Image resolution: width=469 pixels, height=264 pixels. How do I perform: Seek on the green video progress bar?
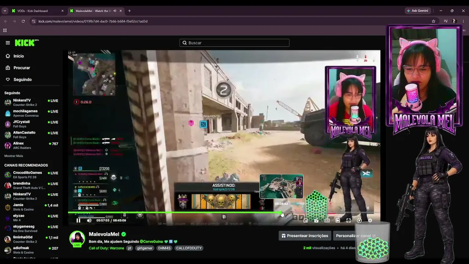tap(221, 213)
